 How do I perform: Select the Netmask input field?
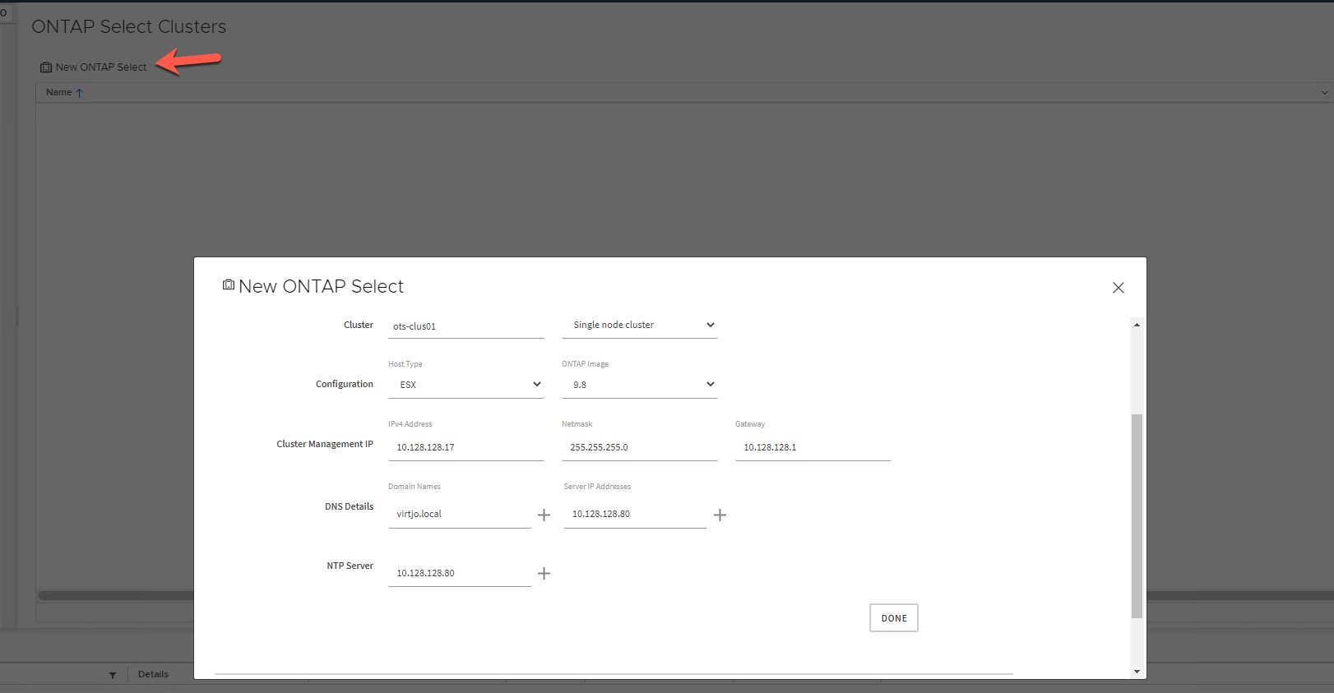[x=640, y=448]
